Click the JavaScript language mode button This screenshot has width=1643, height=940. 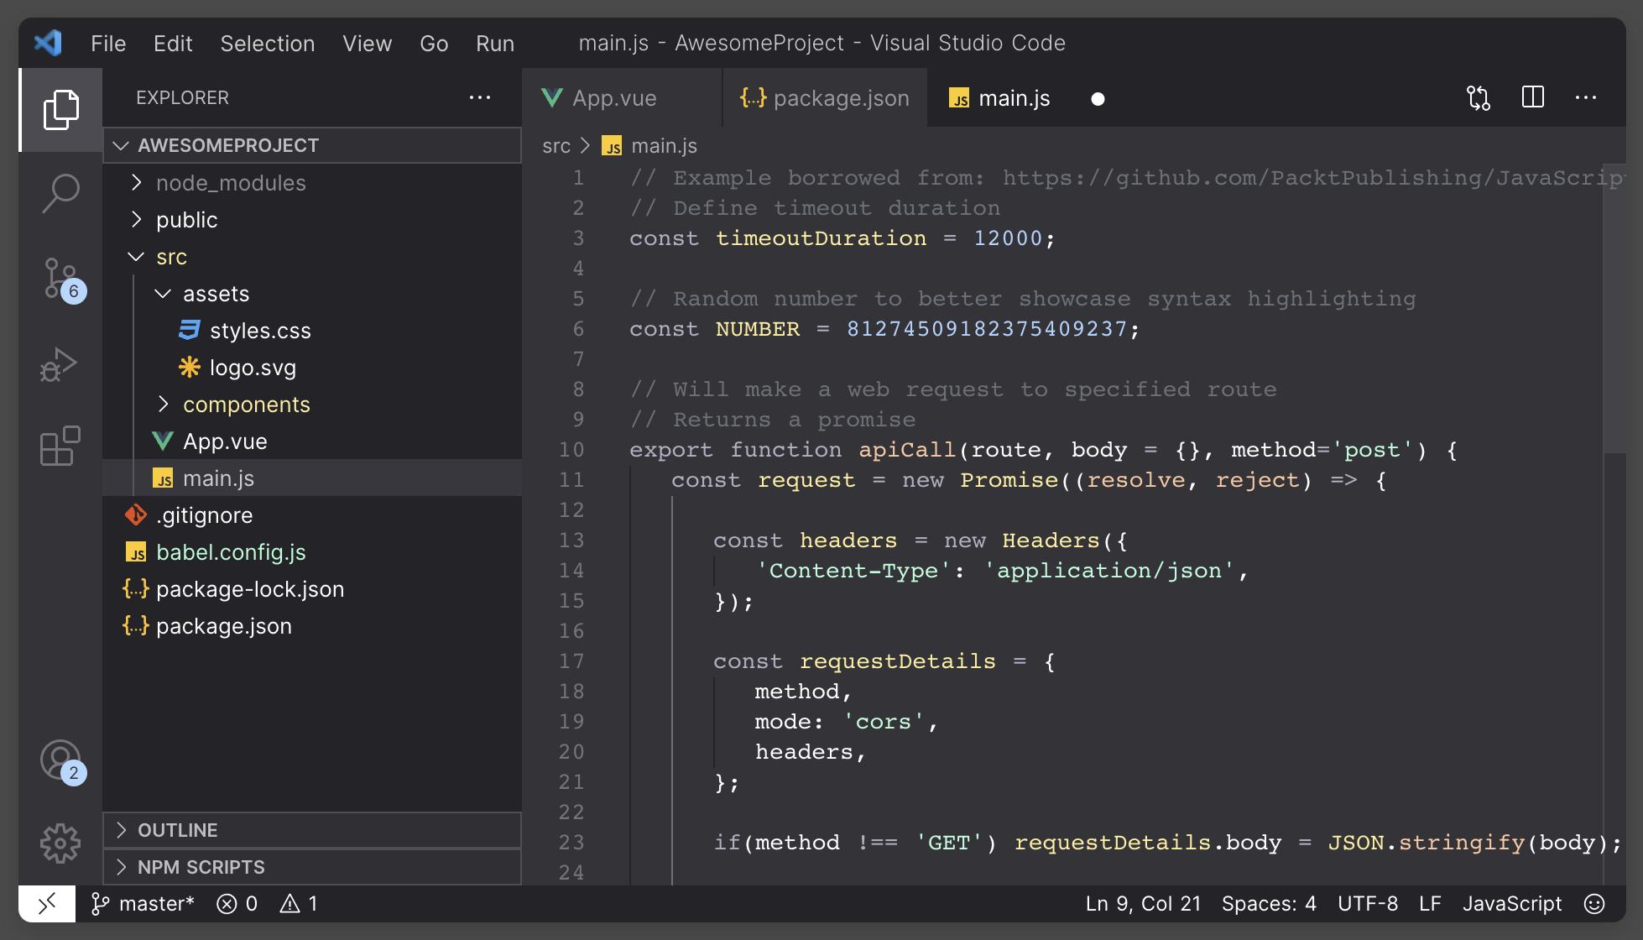1511,904
